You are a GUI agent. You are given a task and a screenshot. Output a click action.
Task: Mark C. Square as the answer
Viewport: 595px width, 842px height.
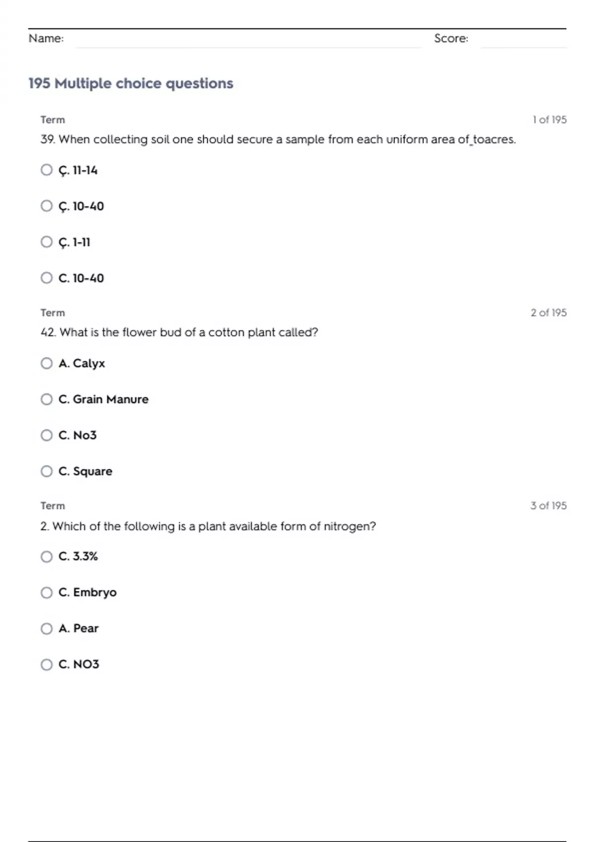point(47,471)
